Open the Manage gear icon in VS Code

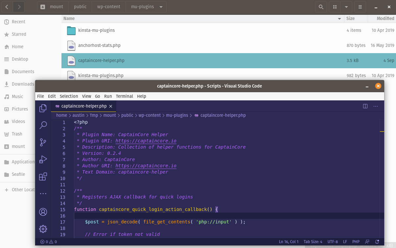click(x=43, y=229)
